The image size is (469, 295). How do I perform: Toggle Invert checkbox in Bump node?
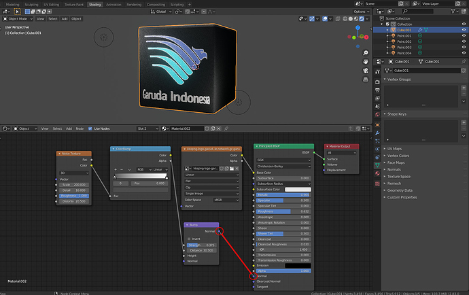point(189,239)
